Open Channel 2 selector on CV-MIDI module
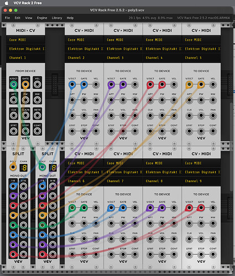Screen dimensions: 235x276 point(84,58)
